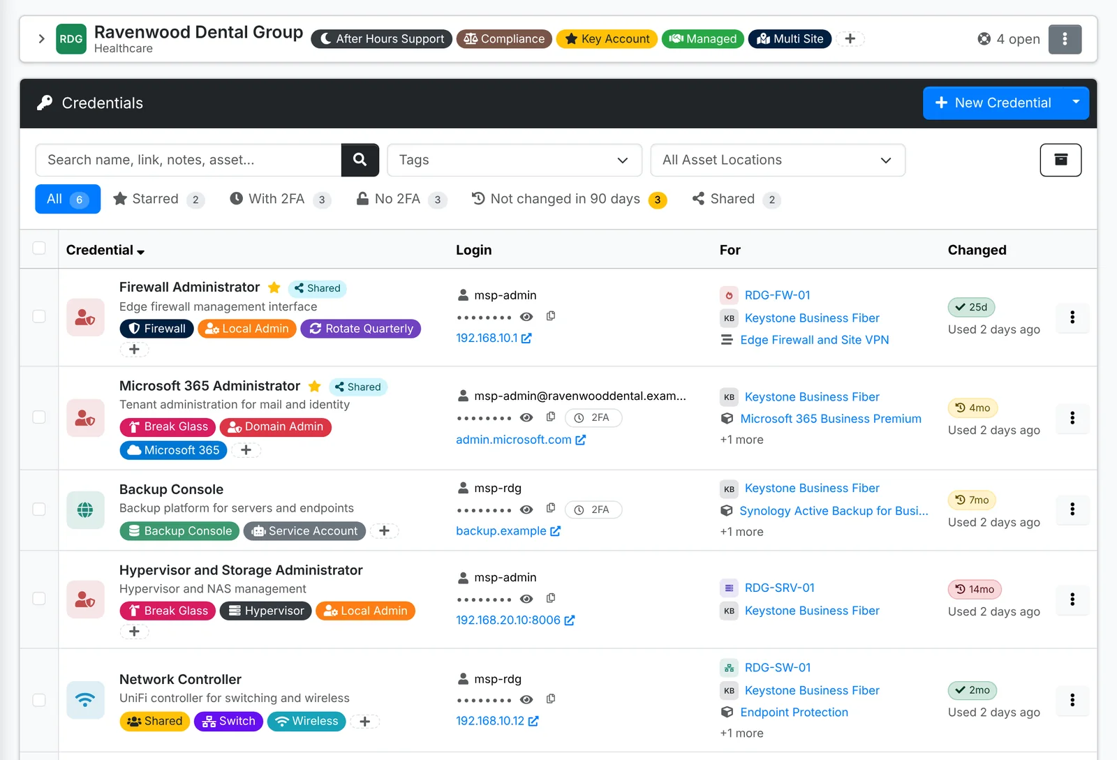Reveal the Hypervisor and Storage Administrator password
The height and width of the screenshot is (760, 1117).
(x=527, y=599)
